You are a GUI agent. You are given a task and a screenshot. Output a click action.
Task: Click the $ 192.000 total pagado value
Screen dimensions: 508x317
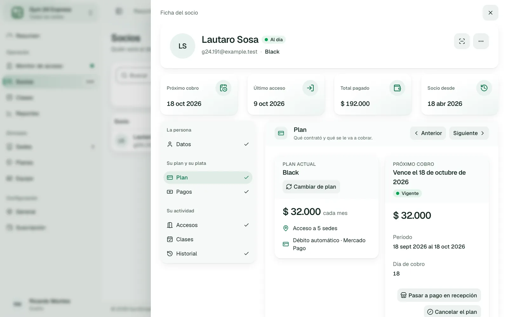tap(355, 104)
